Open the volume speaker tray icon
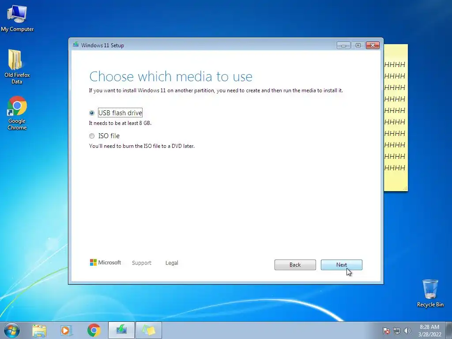The image size is (452, 339). 407,331
